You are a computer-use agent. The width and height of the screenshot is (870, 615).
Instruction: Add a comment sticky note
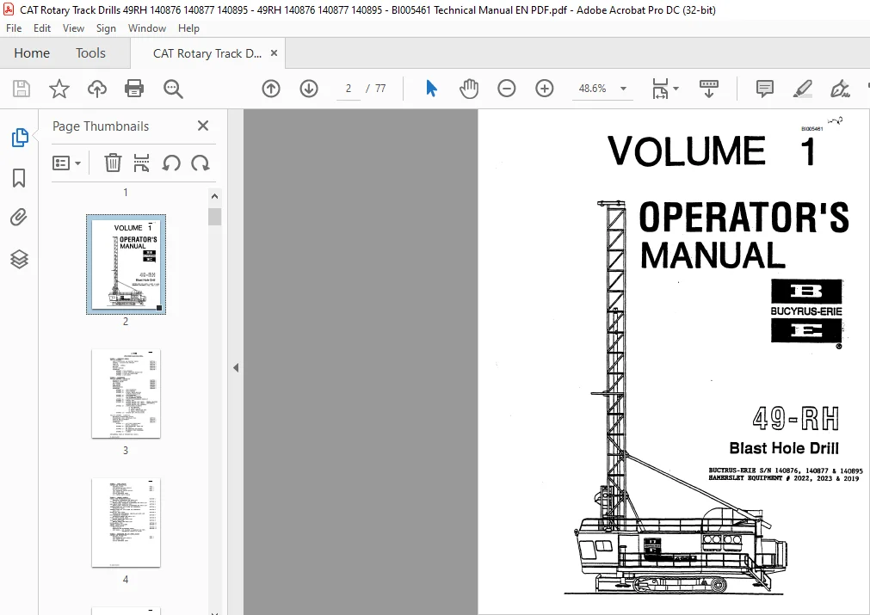coord(764,89)
